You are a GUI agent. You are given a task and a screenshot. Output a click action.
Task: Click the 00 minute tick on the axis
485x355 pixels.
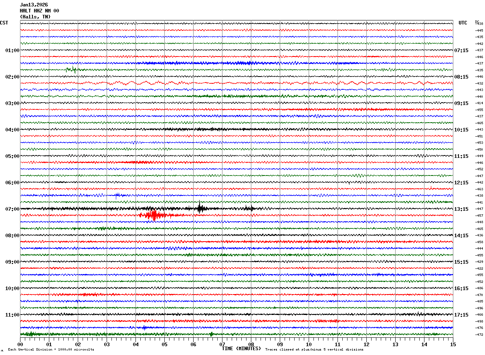[20, 344]
